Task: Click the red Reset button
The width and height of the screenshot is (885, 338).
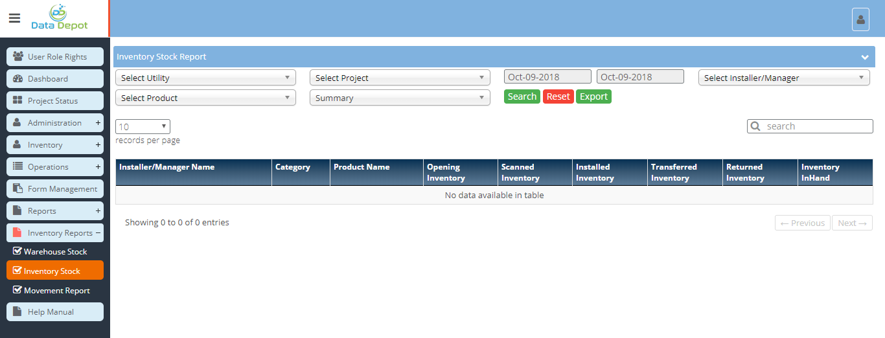Action: (x=558, y=96)
